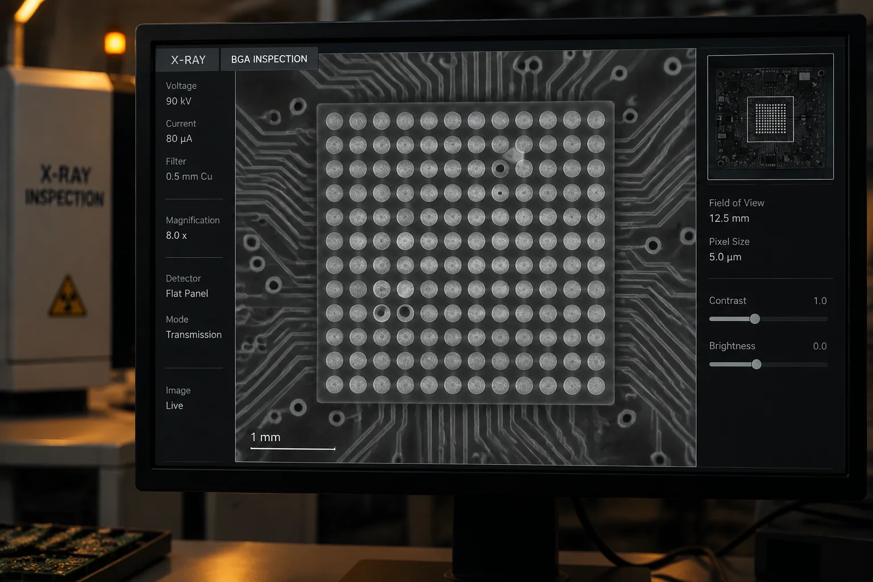Click the Filter label
The width and height of the screenshot is (873, 582).
[x=176, y=161]
